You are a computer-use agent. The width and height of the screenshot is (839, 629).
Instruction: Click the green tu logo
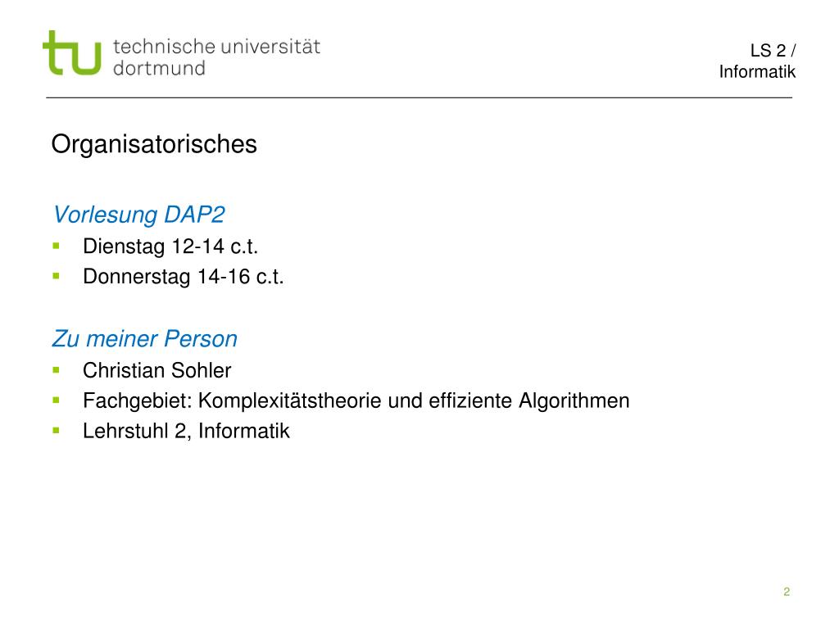coord(72,53)
